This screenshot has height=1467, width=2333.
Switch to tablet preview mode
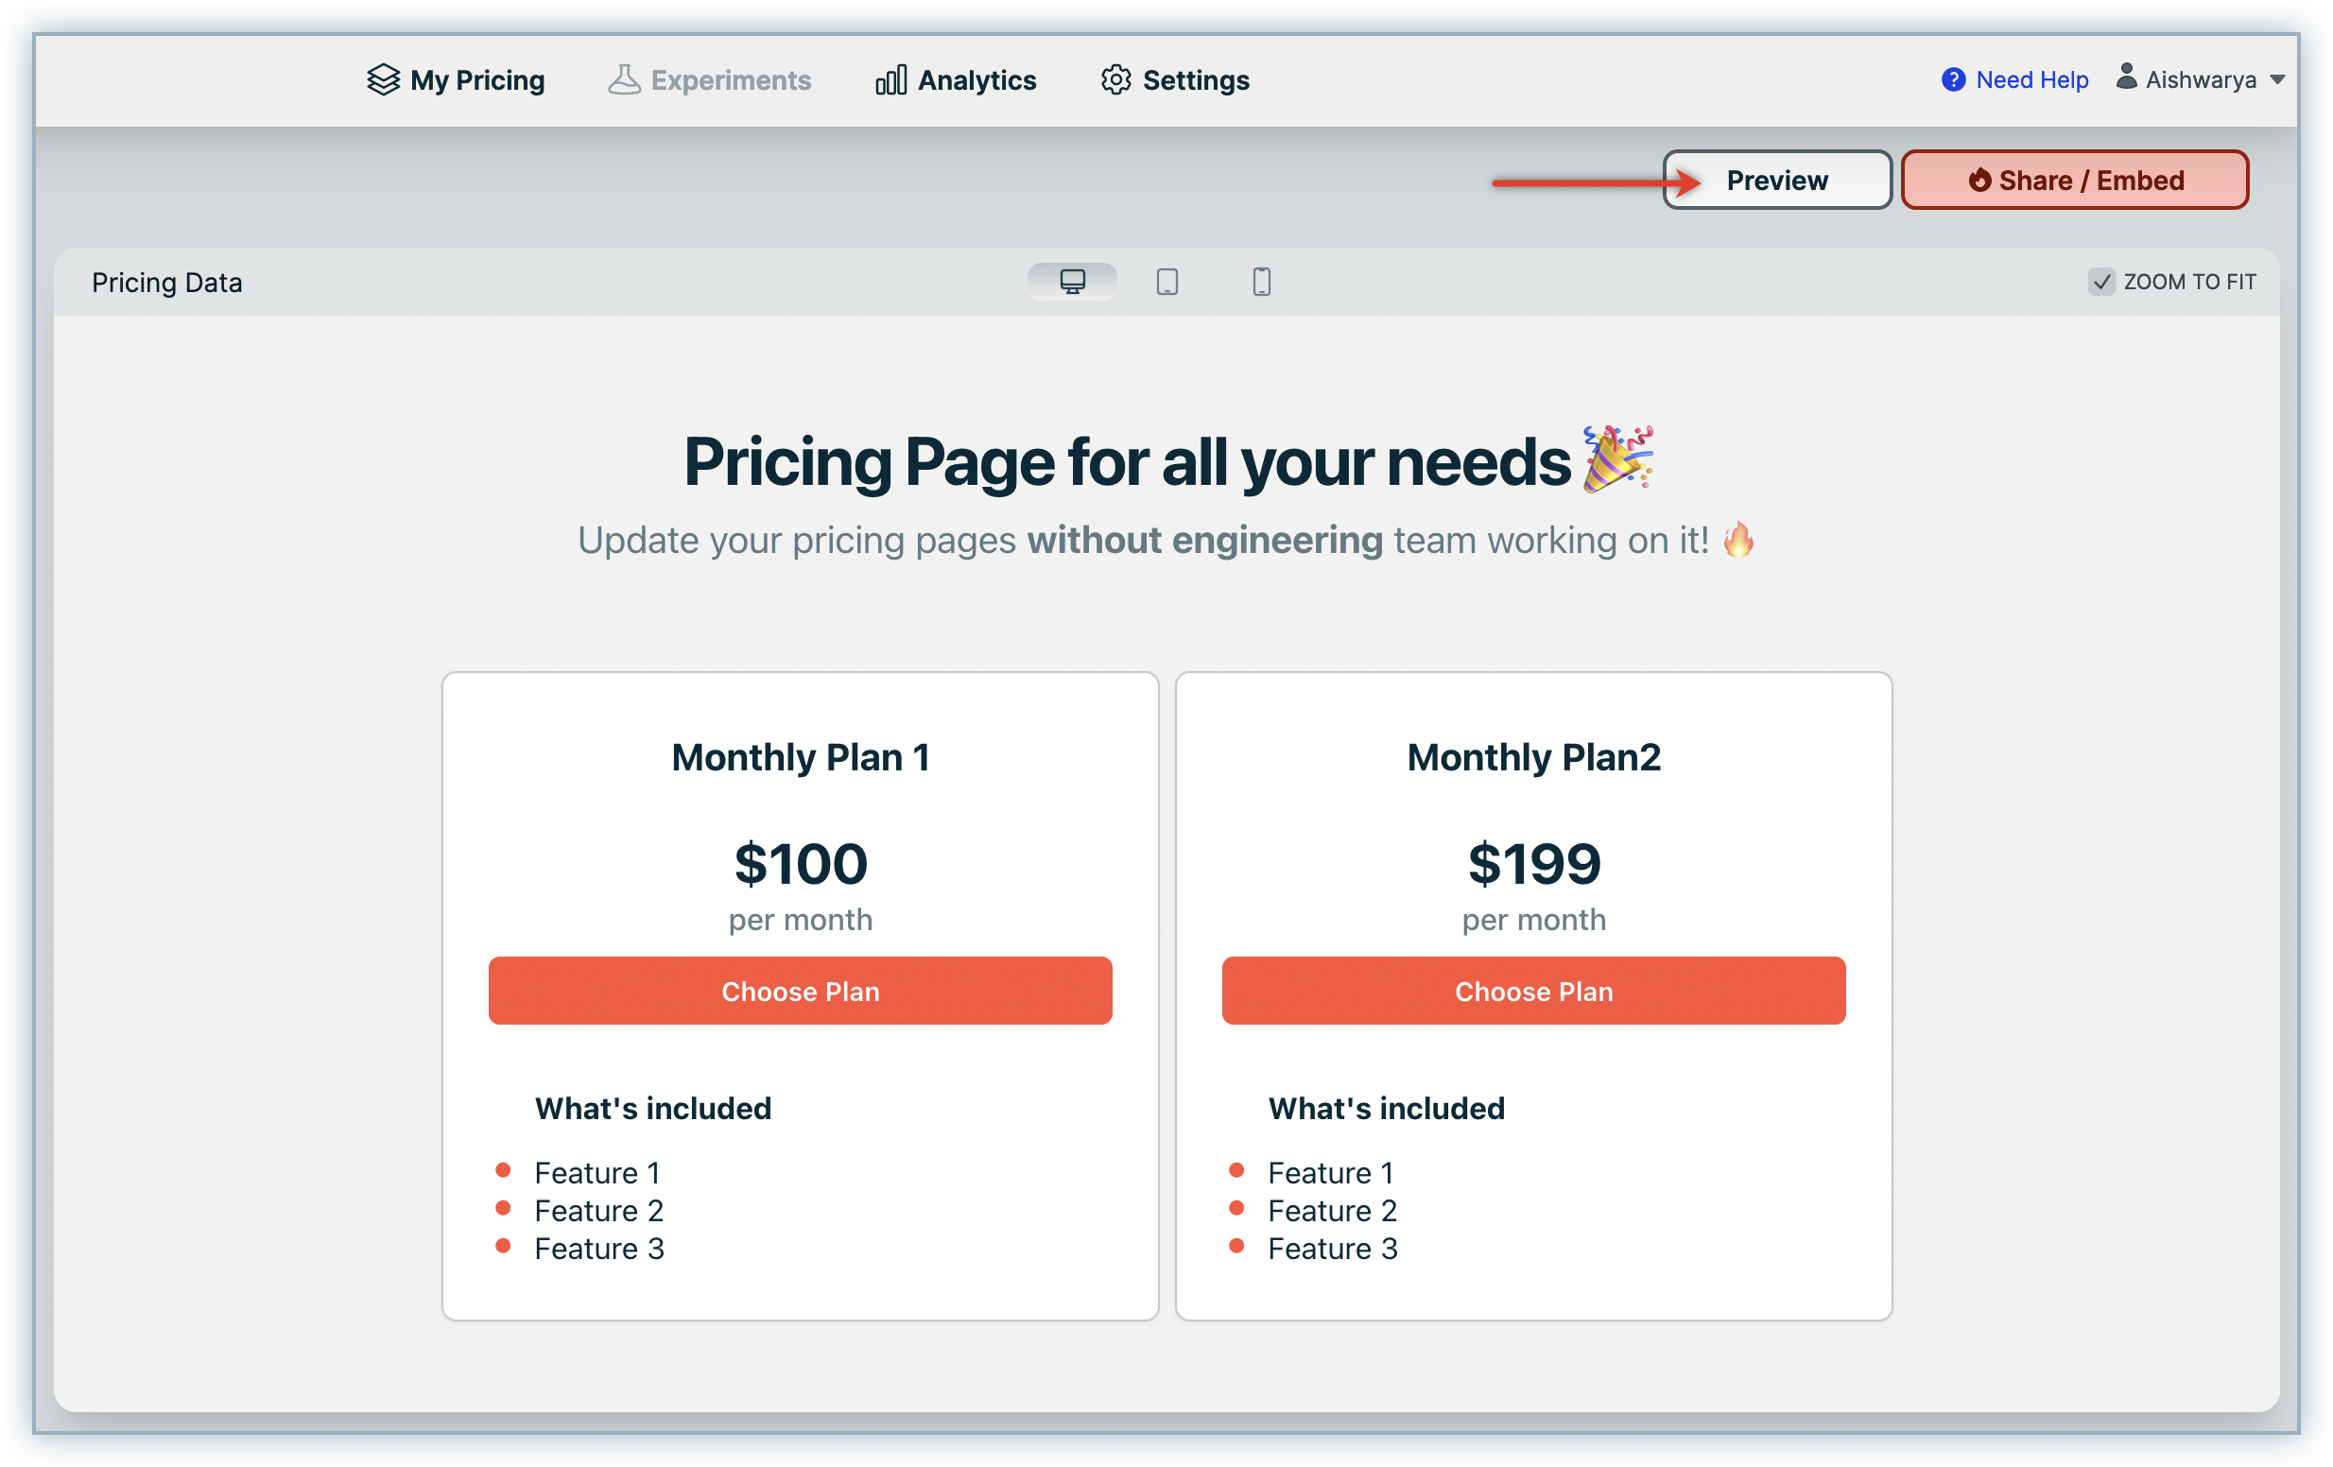[x=1166, y=282]
